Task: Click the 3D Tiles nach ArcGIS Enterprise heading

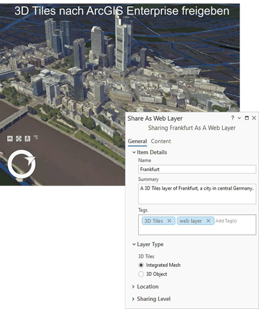Action: click(122, 11)
